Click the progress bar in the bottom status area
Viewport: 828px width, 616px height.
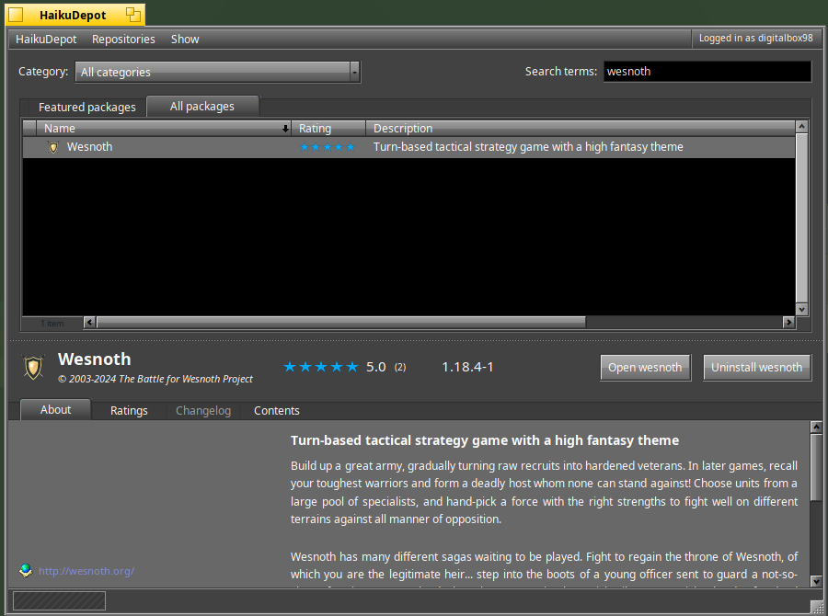pos(59,600)
